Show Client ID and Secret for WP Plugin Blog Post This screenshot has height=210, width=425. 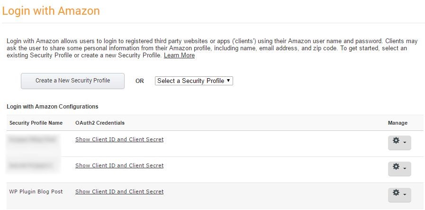coord(119,192)
